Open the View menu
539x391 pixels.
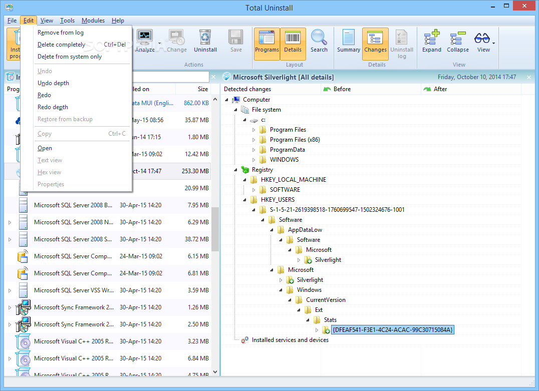pyautogui.click(x=47, y=21)
